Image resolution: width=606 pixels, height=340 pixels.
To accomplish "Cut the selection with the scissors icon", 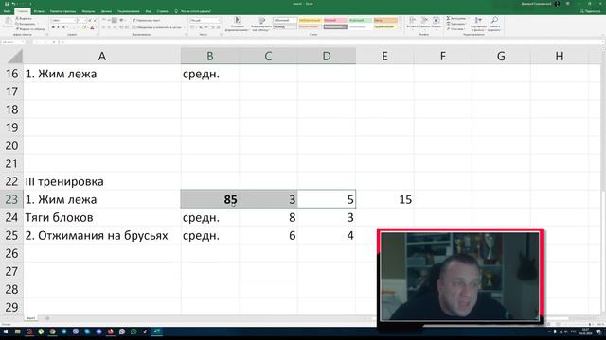I will click(x=17, y=18).
